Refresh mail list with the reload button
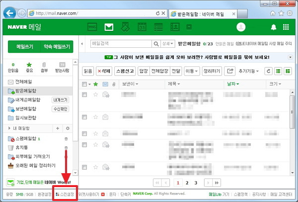The height and width of the screenshot is (202, 298). 268,71
